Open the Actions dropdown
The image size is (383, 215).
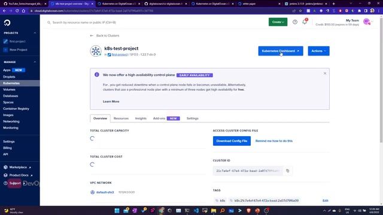[x=318, y=51]
